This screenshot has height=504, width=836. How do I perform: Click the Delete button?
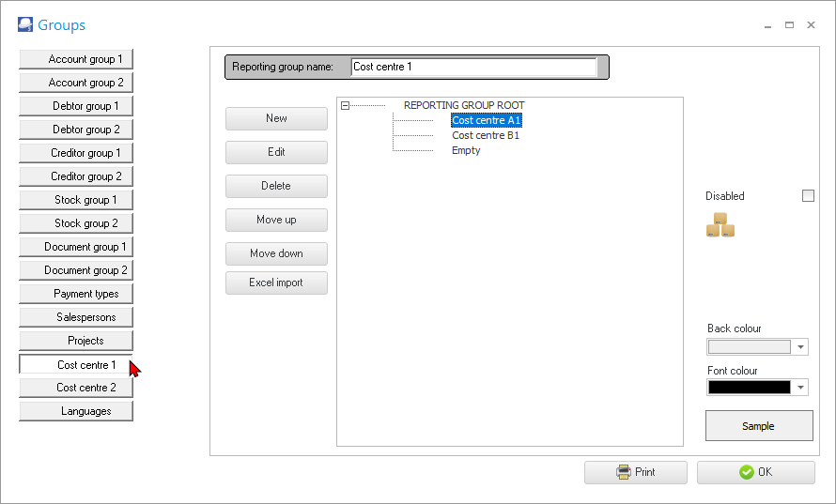point(276,186)
